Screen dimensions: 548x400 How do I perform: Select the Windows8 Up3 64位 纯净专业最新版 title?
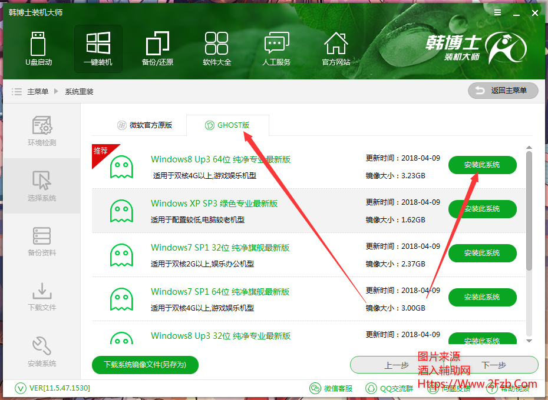tap(221, 159)
